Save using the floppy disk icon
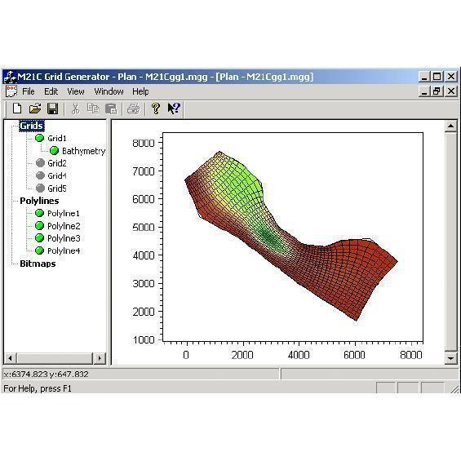Image resolution: width=461 pixels, height=461 pixels. click(x=52, y=109)
